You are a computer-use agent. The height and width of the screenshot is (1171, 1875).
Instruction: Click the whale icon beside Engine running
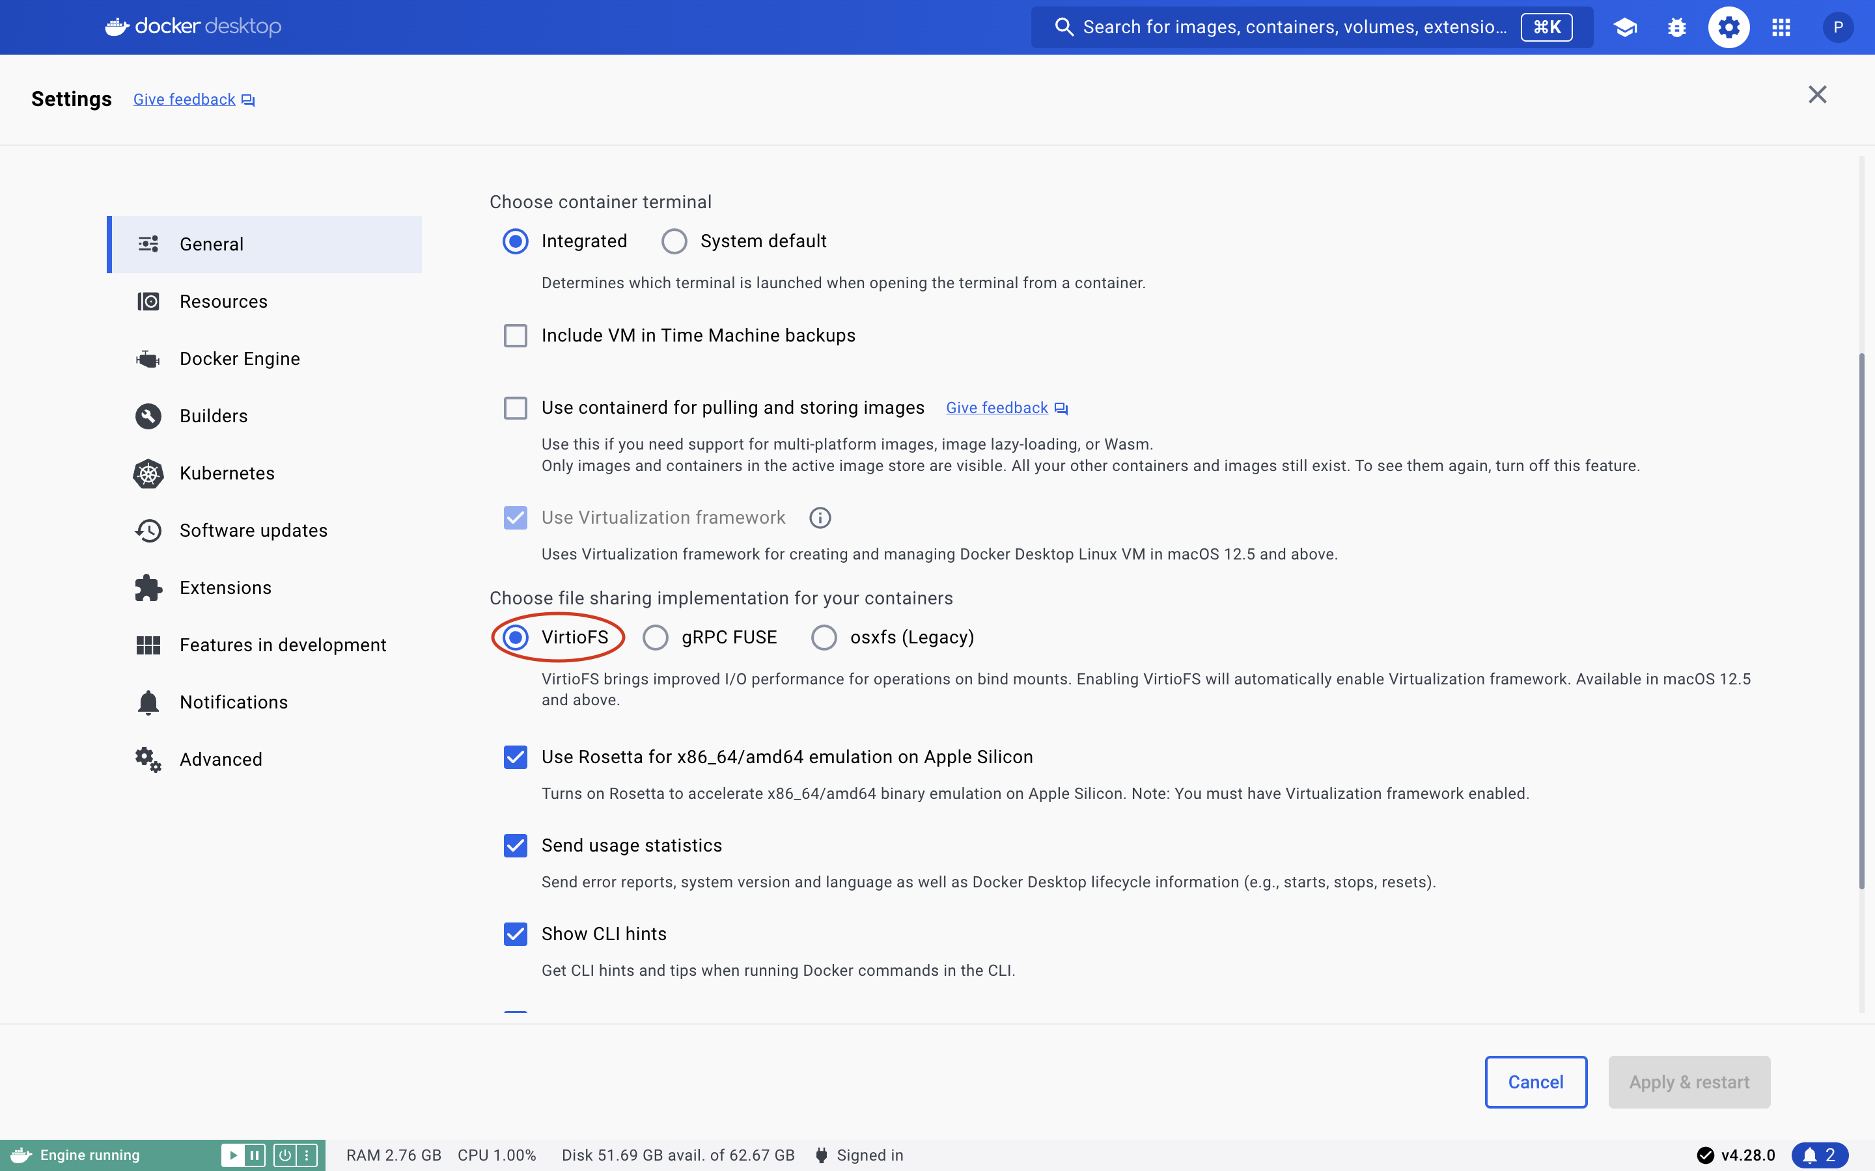click(21, 1155)
